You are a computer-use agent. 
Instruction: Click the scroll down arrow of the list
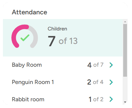tap(125, 102)
